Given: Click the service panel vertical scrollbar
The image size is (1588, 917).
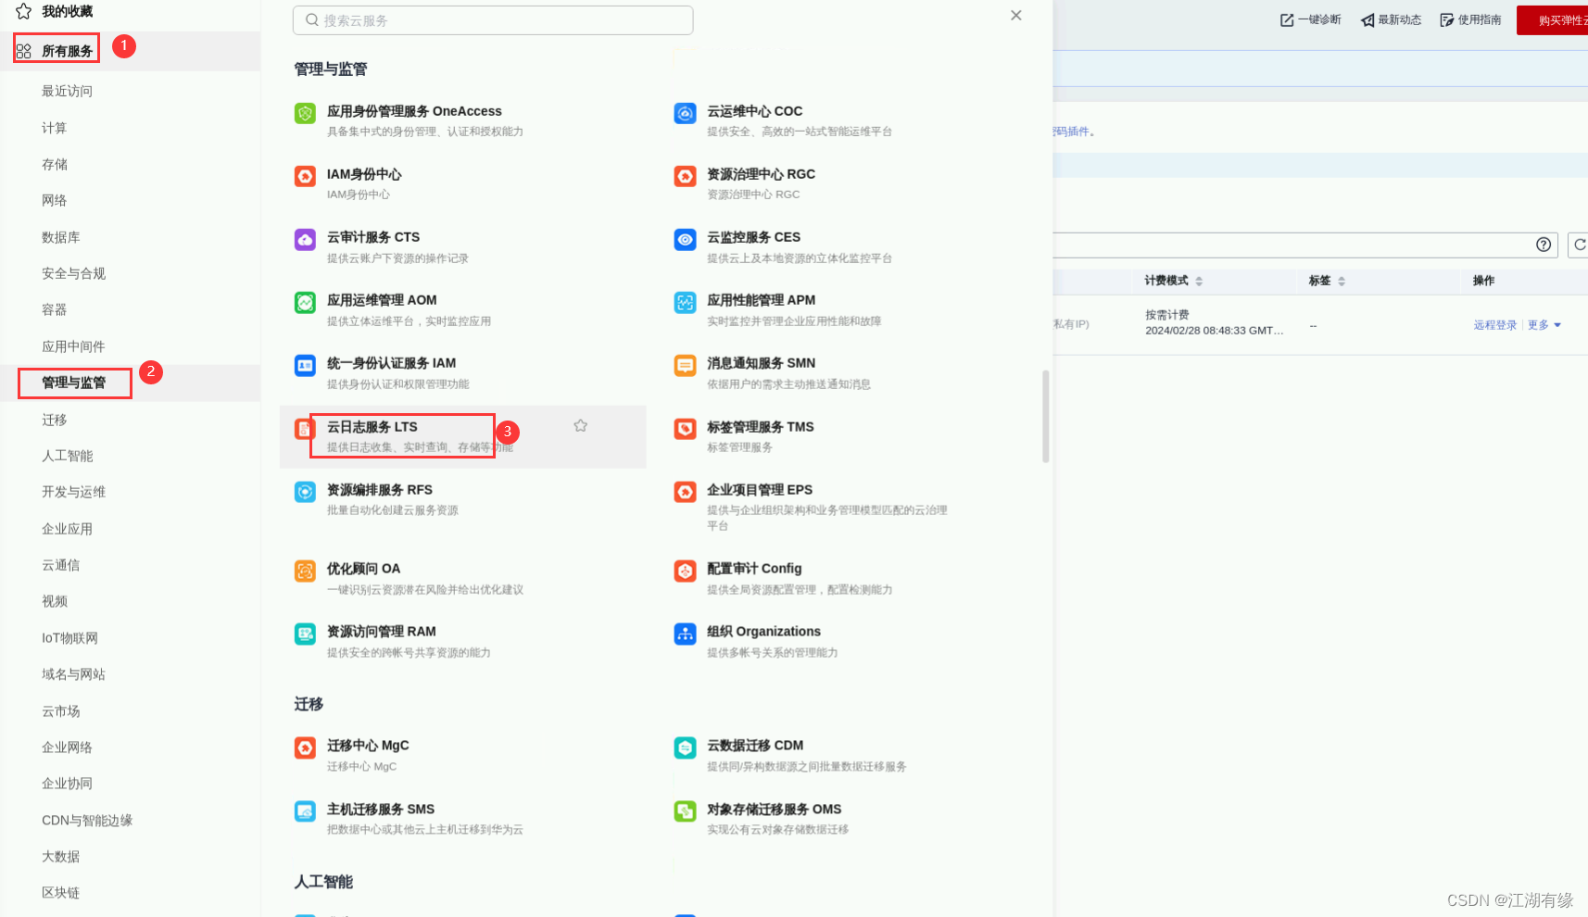Looking at the screenshot, I should tap(1046, 416).
